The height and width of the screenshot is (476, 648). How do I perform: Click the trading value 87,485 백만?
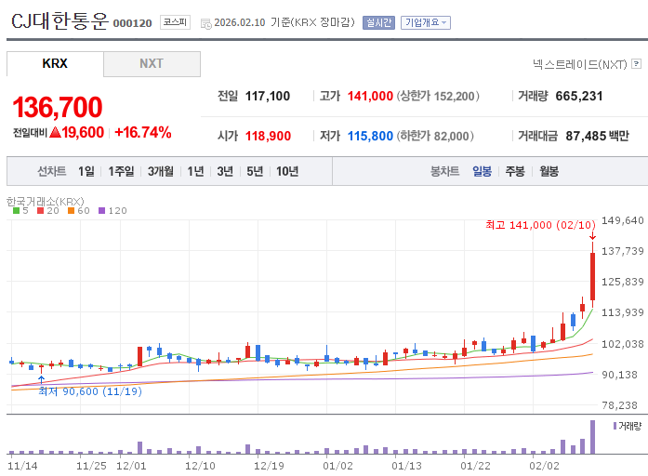click(597, 136)
